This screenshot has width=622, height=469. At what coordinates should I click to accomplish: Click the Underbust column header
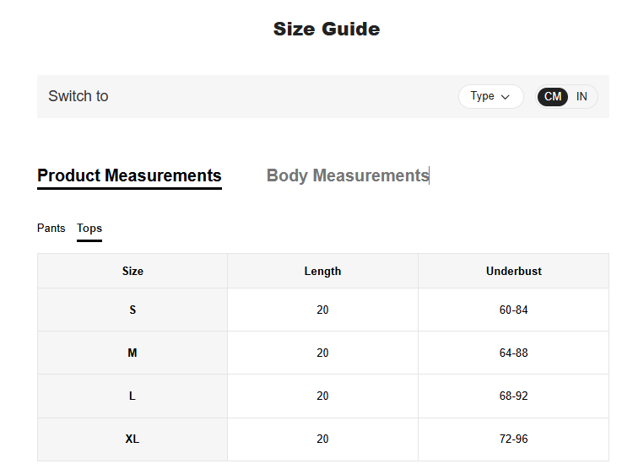coord(513,271)
